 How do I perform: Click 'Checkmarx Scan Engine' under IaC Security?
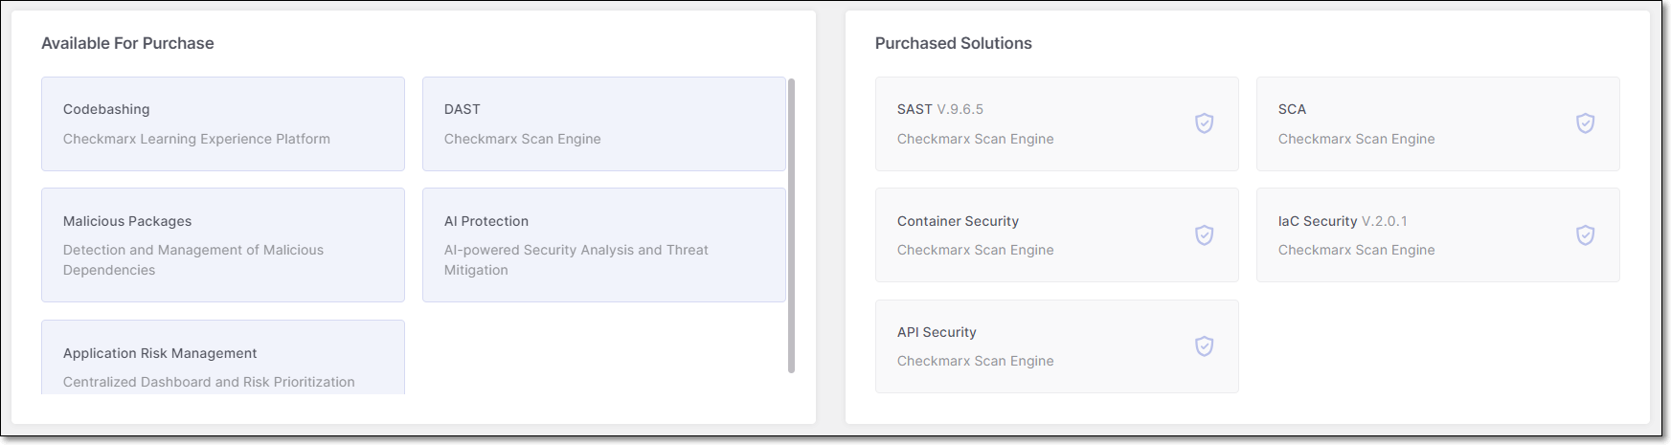pyautogui.click(x=1357, y=250)
